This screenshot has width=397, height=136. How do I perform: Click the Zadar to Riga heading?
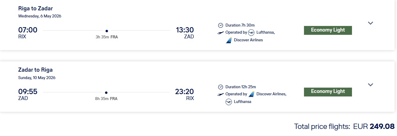coord(36,70)
